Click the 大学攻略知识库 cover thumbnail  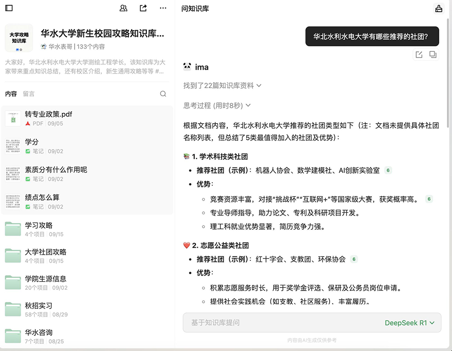[x=19, y=38]
